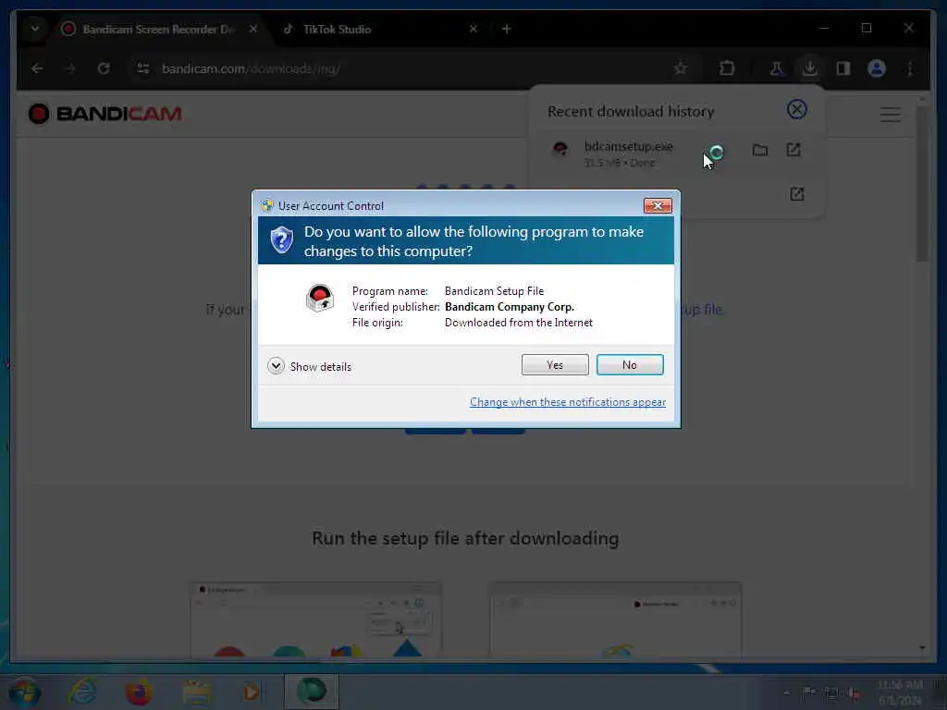Click the Bandicam setup program icon
This screenshot has width=947, height=710.
[x=319, y=298]
